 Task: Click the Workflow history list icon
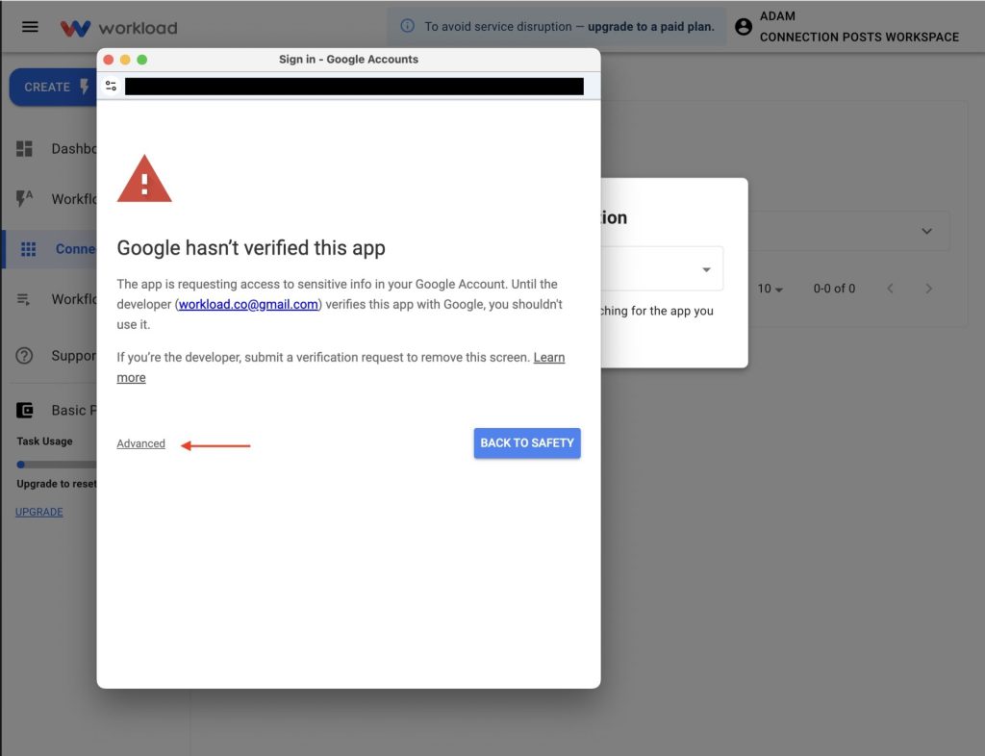click(24, 299)
